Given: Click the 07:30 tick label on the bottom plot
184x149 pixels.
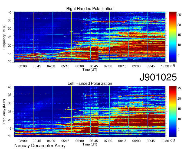Looking at the screenshot, I should point(108,141).
